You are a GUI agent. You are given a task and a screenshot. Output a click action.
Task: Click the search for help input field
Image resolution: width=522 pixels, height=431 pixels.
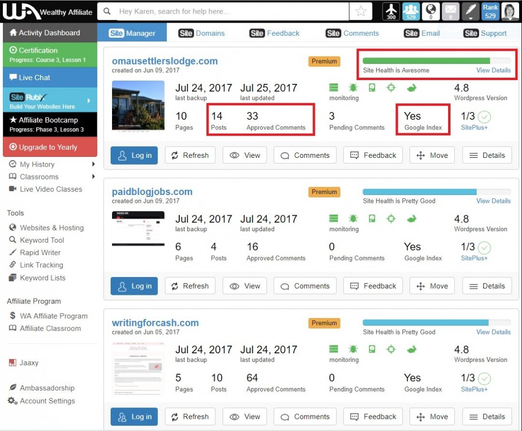(x=232, y=11)
